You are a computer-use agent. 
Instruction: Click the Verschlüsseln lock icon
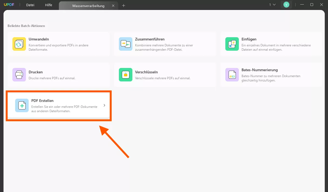[126, 75]
